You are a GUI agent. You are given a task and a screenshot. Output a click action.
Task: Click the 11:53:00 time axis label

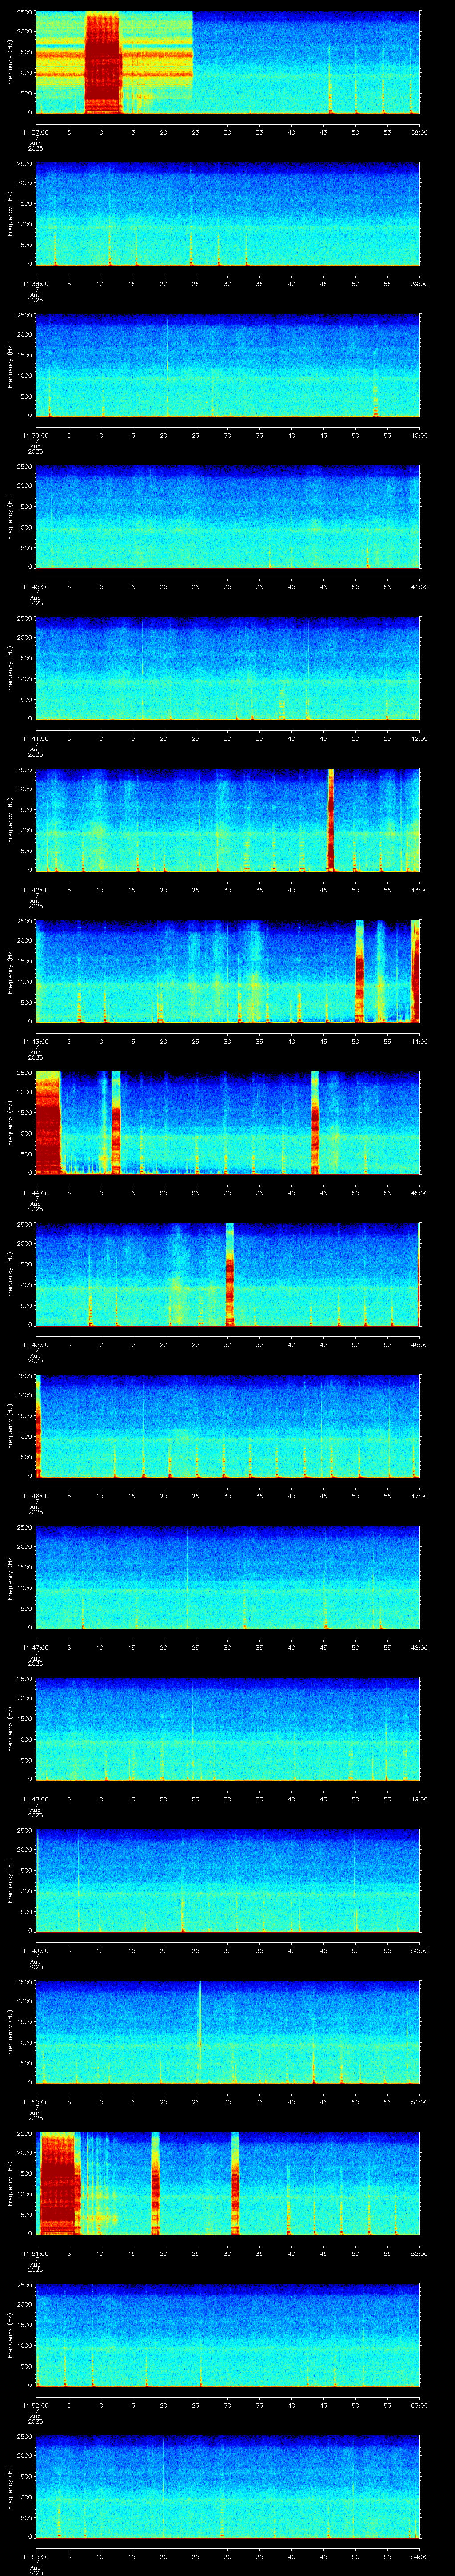[x=35, y=2556]
